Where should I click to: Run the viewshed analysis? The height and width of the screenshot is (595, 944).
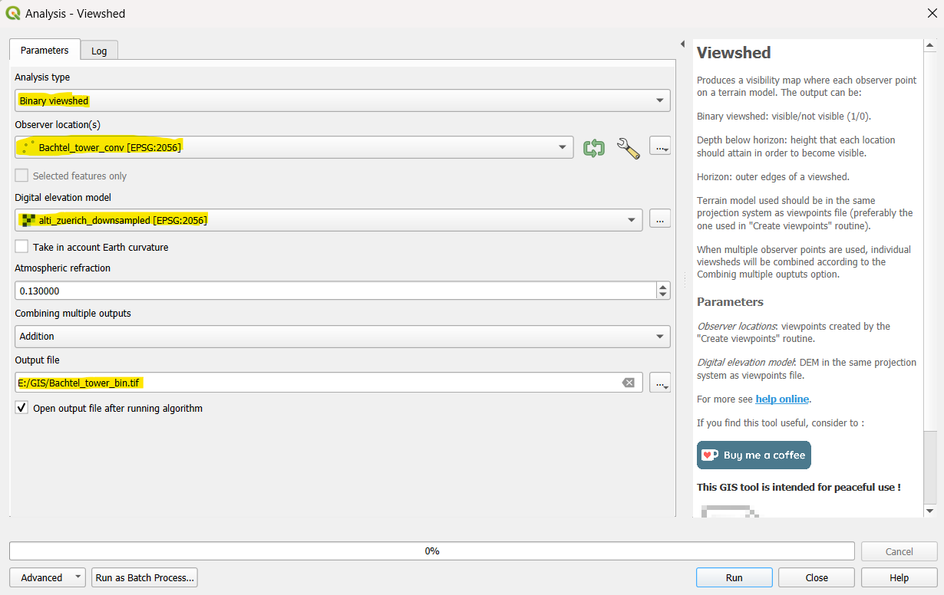(733, 577)
